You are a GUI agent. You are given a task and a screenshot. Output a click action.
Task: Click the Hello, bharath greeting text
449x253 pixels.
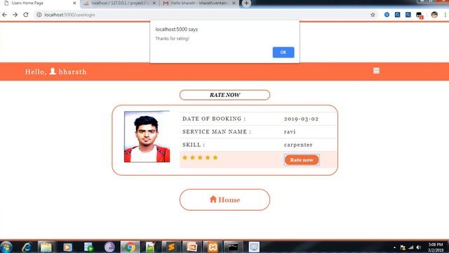click(55, 72)
